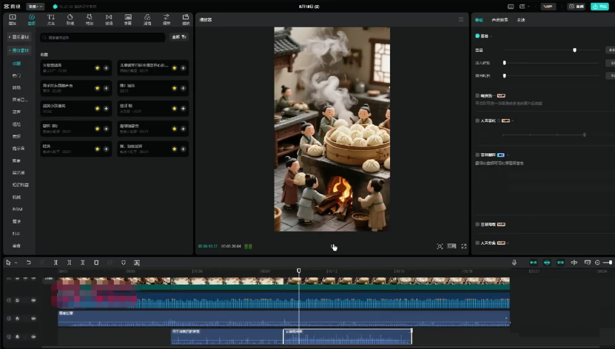The width and height of the screenshot is (615, 349).
Task: Switch to the Text (文本) tab
Action: pos(51,19)
